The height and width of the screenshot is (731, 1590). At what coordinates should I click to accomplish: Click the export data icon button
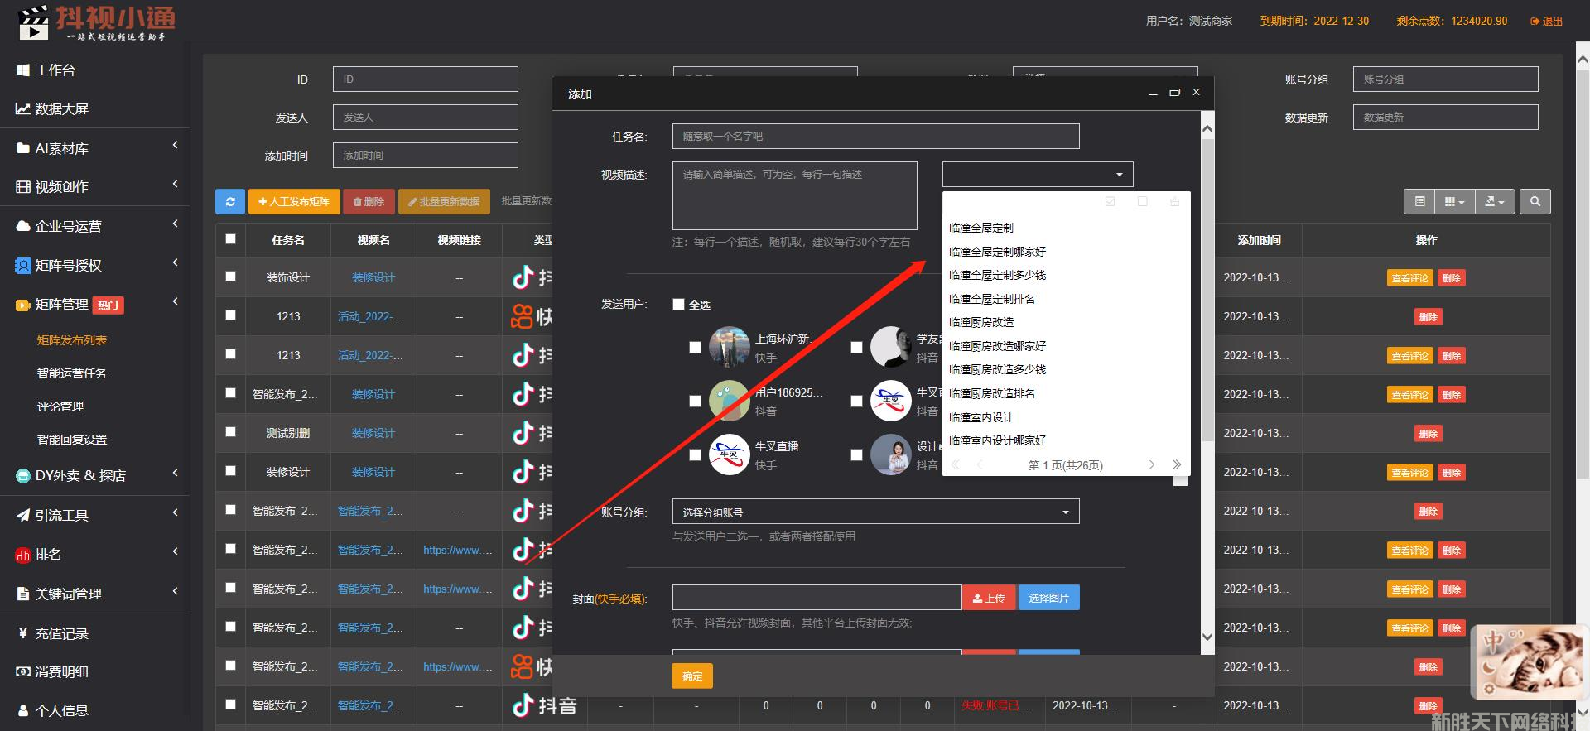pyautogui.click(x=1494, y=201)
